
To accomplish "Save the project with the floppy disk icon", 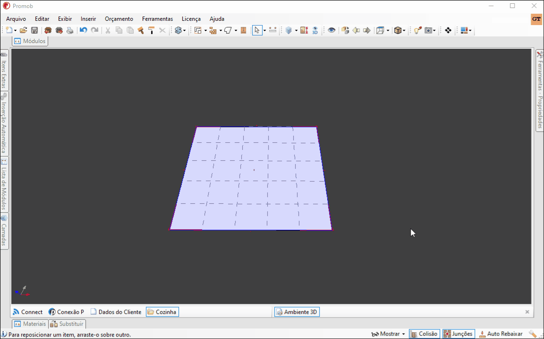I will [x=34, y=30].
